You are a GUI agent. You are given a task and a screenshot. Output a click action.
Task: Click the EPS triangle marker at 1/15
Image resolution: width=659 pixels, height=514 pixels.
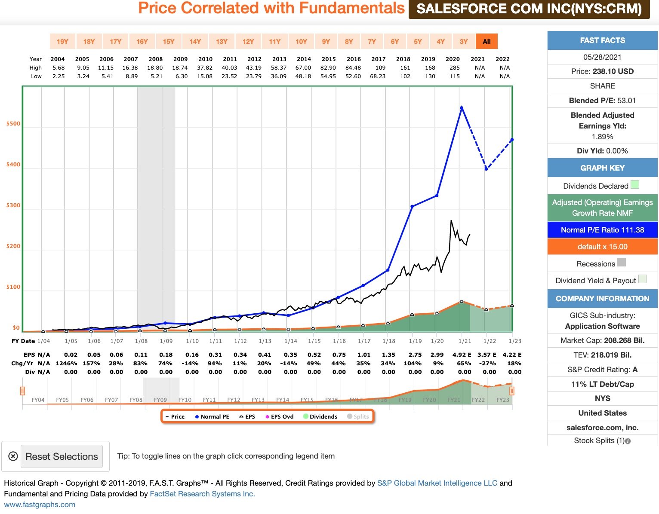click(313, 328)
